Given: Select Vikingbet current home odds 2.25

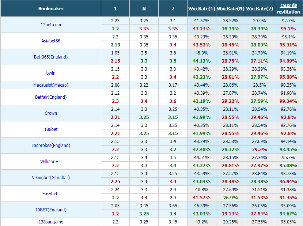Looking at the screenshot, I should [115, 182].
